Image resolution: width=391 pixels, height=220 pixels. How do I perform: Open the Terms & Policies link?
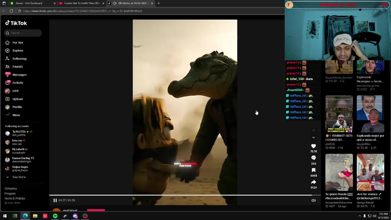(15, 198)
